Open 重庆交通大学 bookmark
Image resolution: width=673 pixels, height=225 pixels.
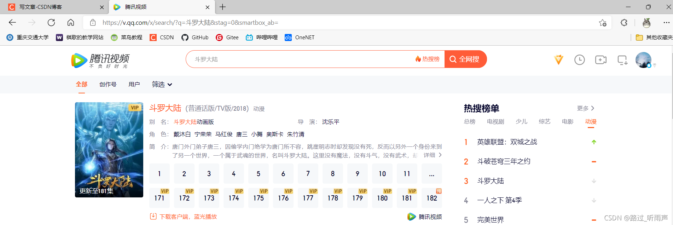(28, 37)
